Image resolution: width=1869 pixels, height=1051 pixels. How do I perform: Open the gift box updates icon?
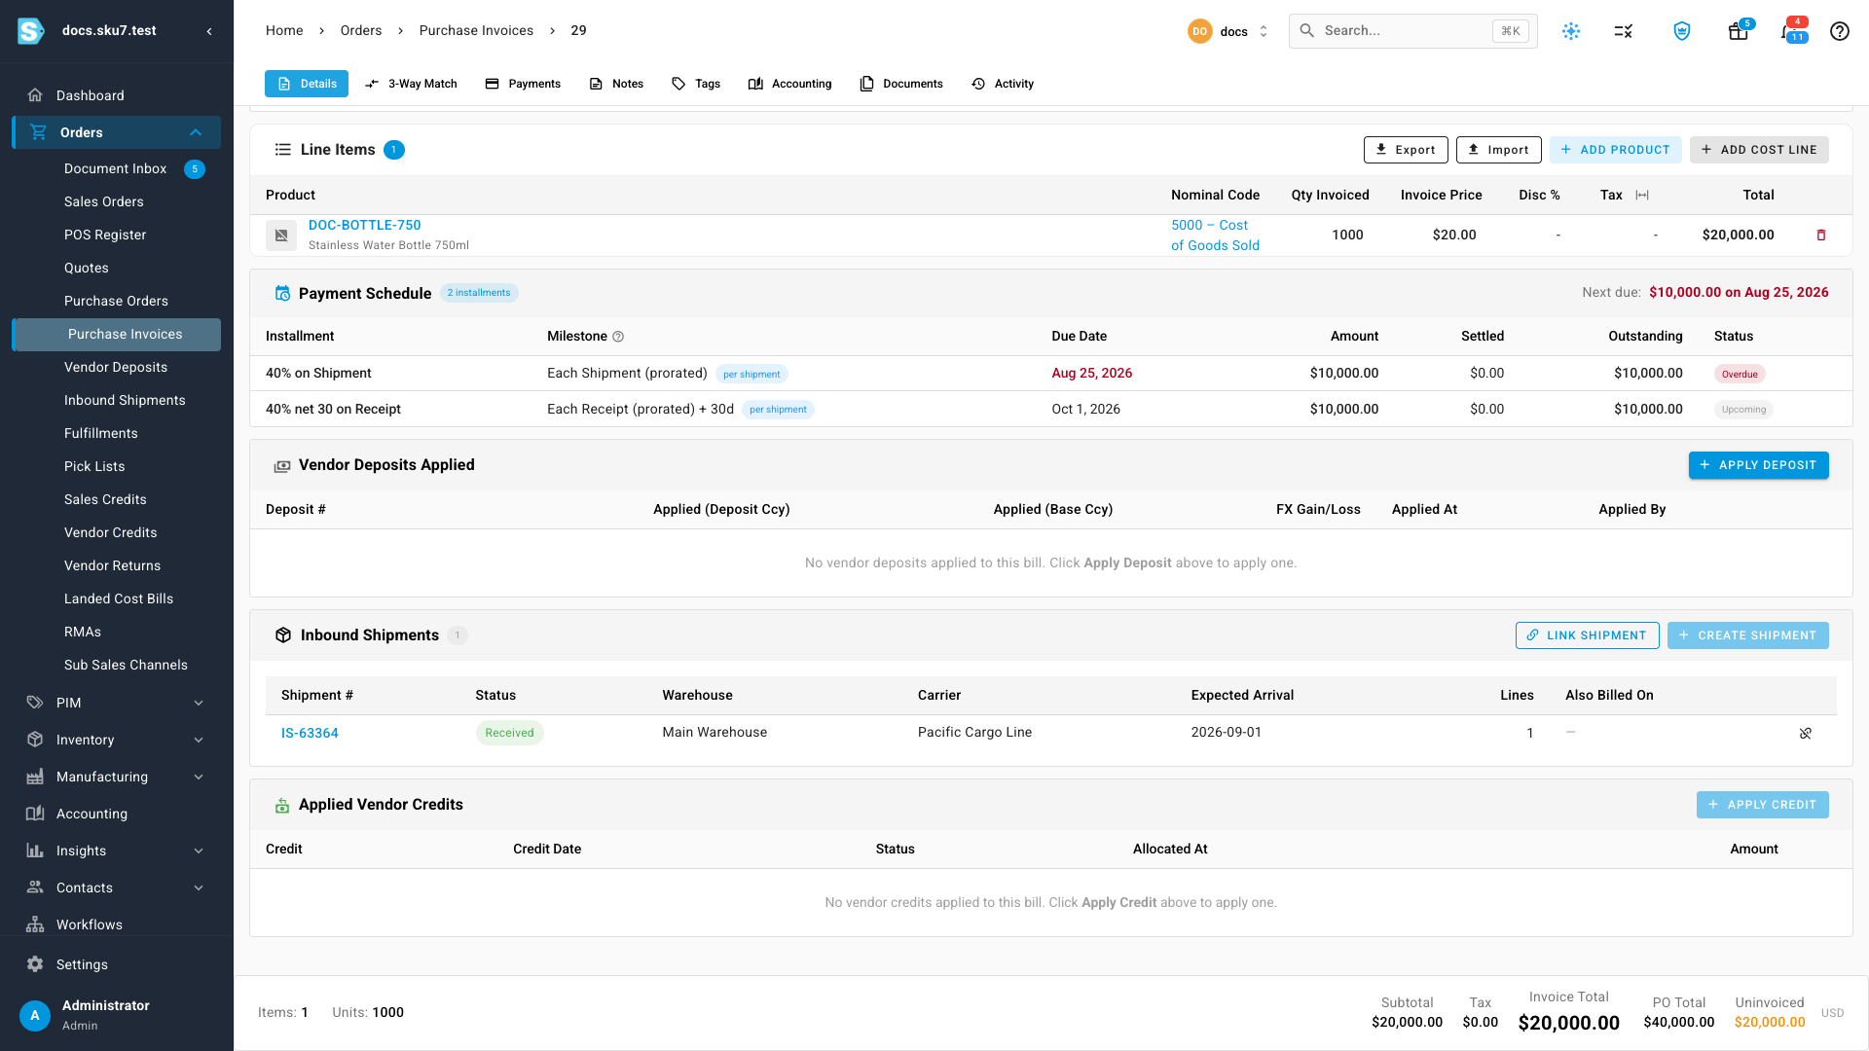(x=1739, y=31)
